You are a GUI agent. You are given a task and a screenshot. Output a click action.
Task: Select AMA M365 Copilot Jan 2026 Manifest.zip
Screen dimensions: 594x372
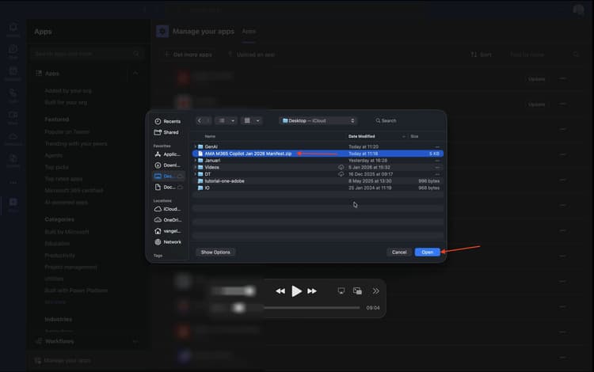click(x=318, y=154)
